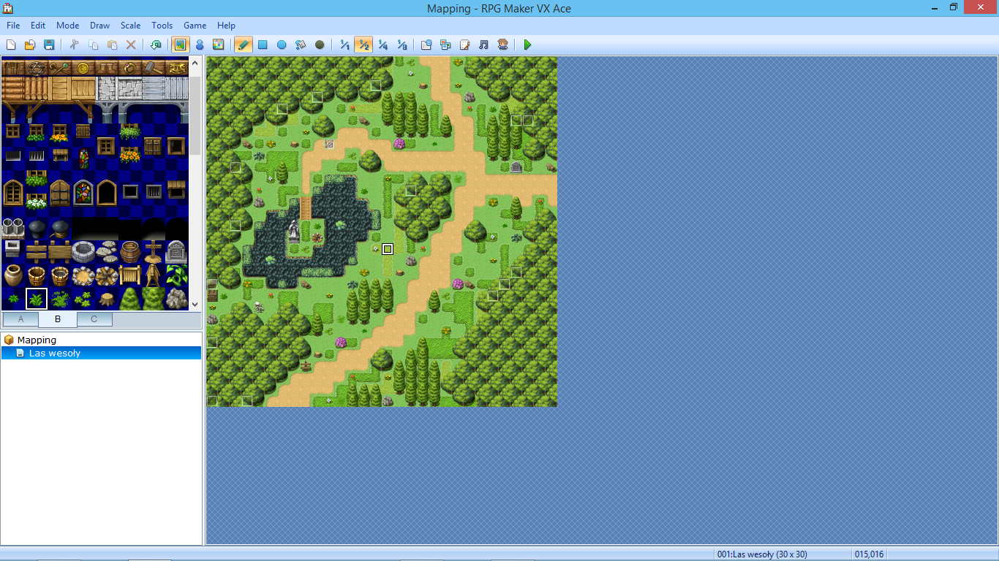Pick the wooden cross grave tile
999x561 pixels.
click(x=154, y=251)
